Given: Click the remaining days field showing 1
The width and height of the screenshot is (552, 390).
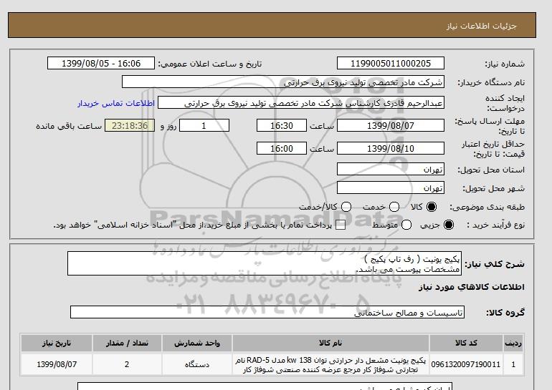Looking at the screenshot, I should click(204, 125).
